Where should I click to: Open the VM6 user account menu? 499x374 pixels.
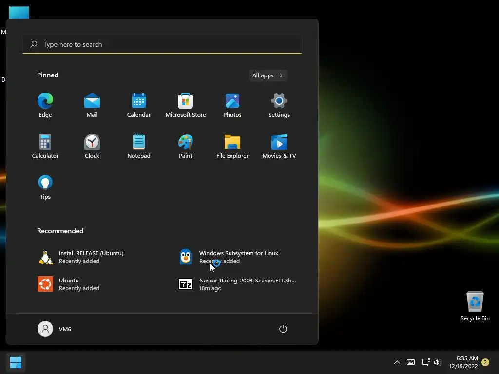pyautogui.click(x=55, y=329)
